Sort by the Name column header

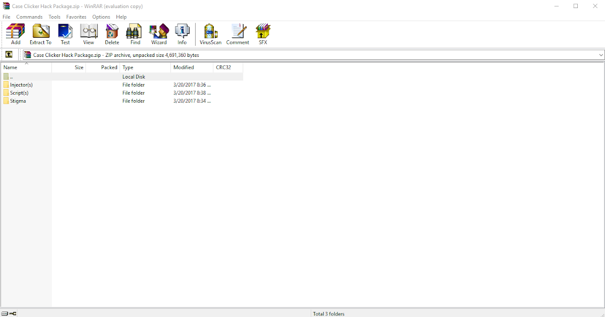(26, 67)
